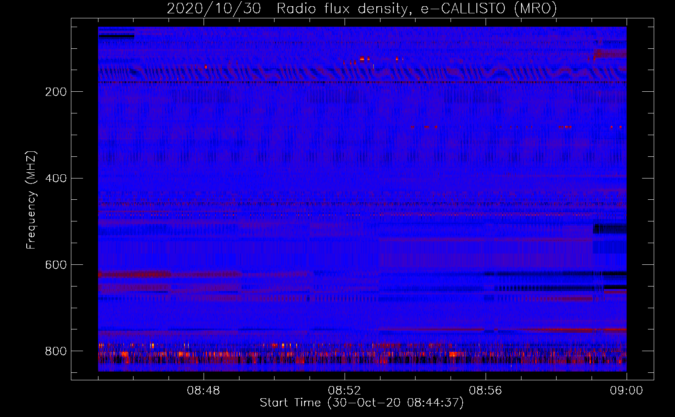
Task: Click the date '2020/10/30' in the title
Action: [214, 8]
